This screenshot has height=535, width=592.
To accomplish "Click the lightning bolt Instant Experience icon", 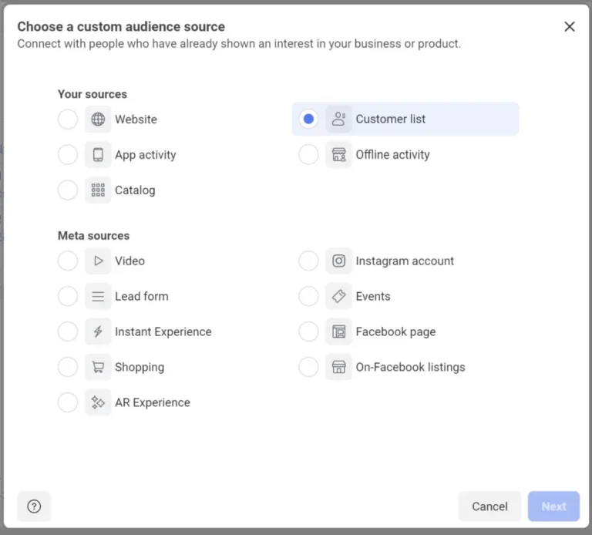I will pos(98,332).
